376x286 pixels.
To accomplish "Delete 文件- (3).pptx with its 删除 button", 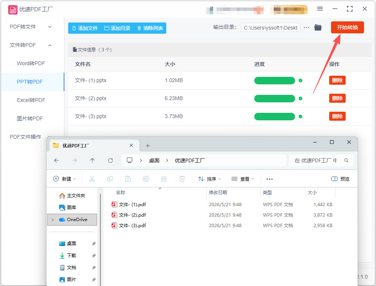I will click(x=337, y=116).
